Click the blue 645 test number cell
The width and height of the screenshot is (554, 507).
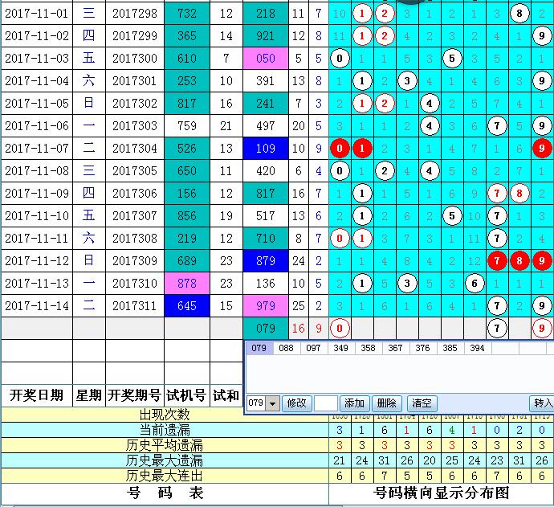coord(187,305)
